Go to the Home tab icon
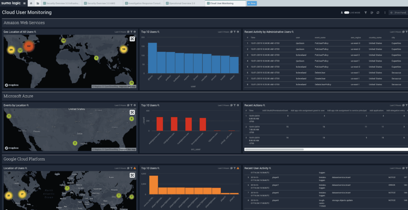The width and height of the screenshot is (408, 210). [x=31, y=3]
